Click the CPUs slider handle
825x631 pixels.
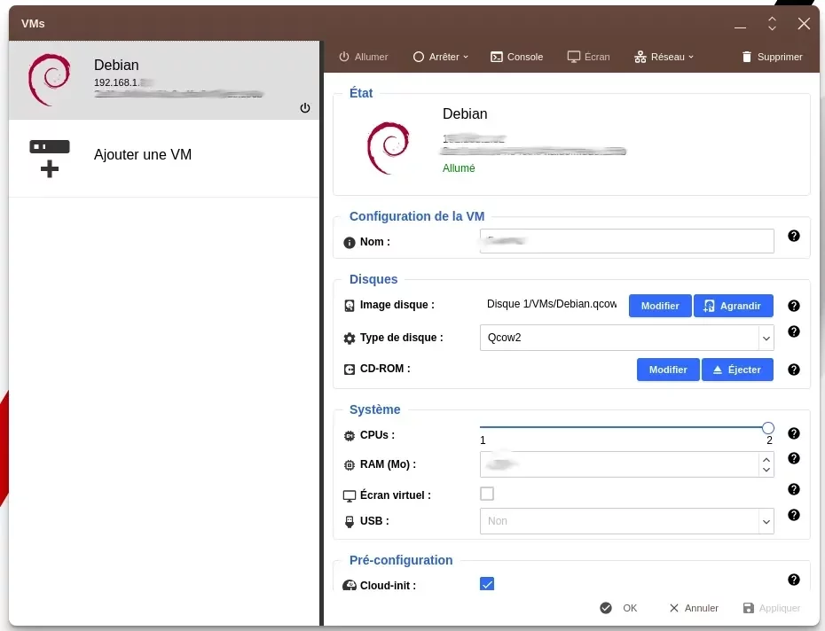(767, 428)
